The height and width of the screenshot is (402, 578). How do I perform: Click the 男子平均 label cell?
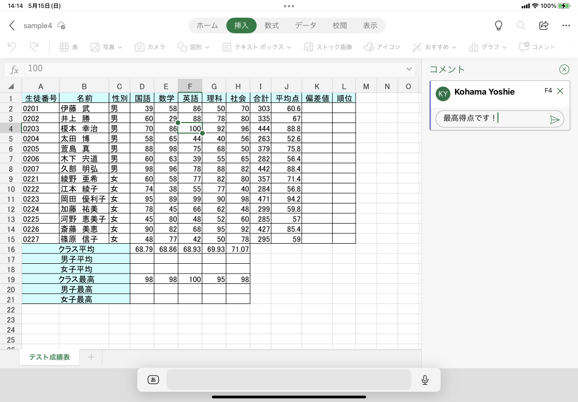[x=76, y=259]
